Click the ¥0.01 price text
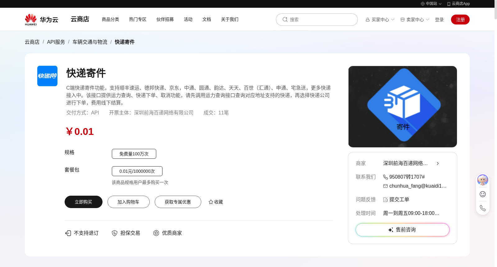This screenshot has width=497, height=267. click(80, 131)
